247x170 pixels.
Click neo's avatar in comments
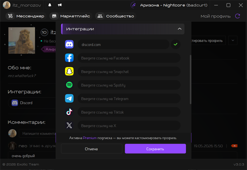point(12,146)
